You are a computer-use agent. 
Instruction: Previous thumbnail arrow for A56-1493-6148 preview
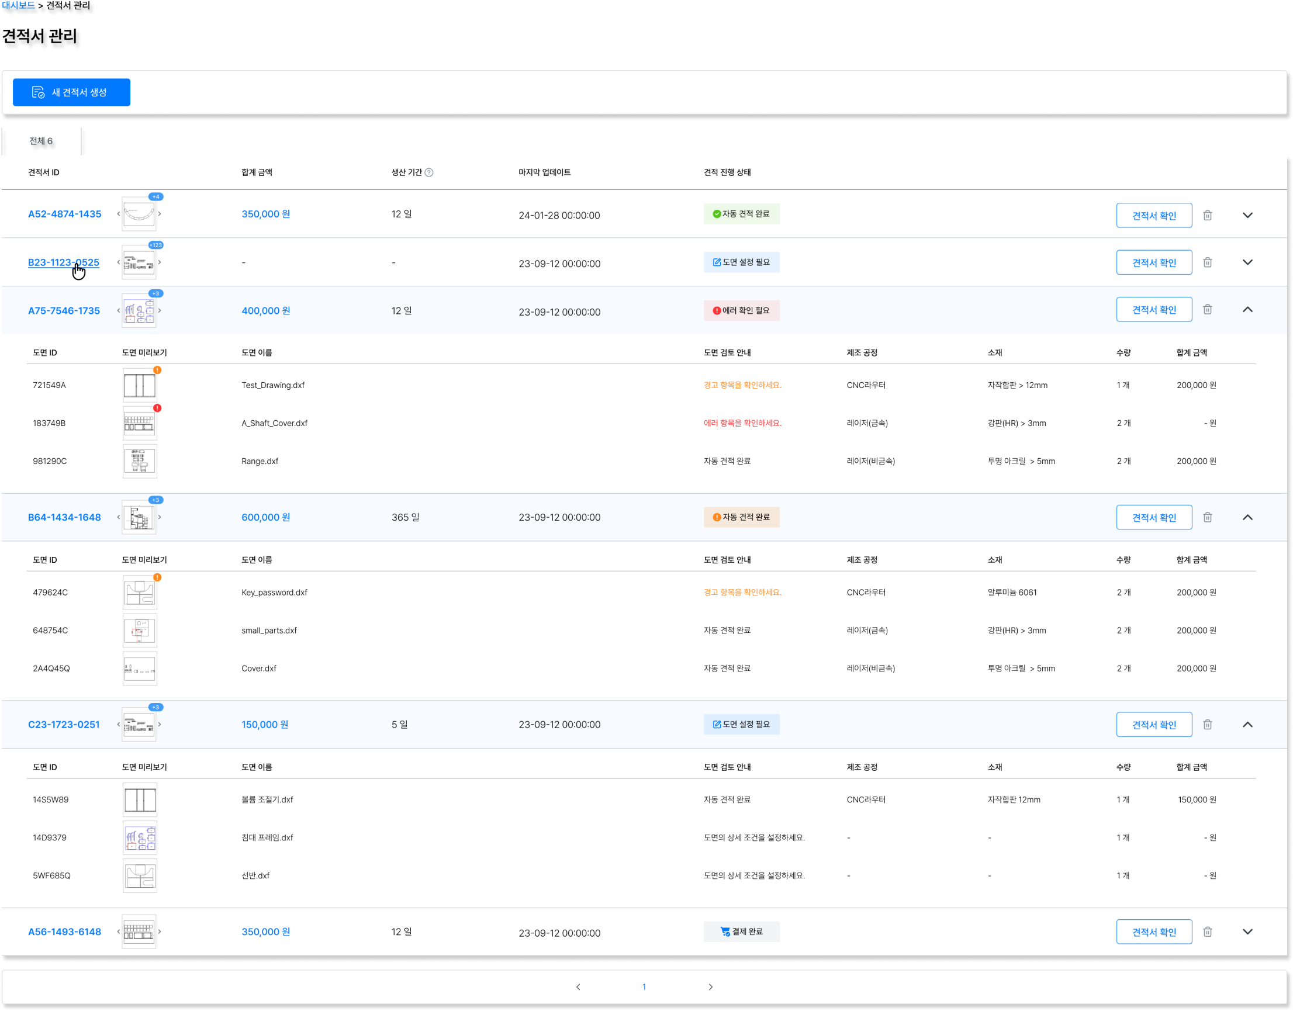[x=119, y=932]
